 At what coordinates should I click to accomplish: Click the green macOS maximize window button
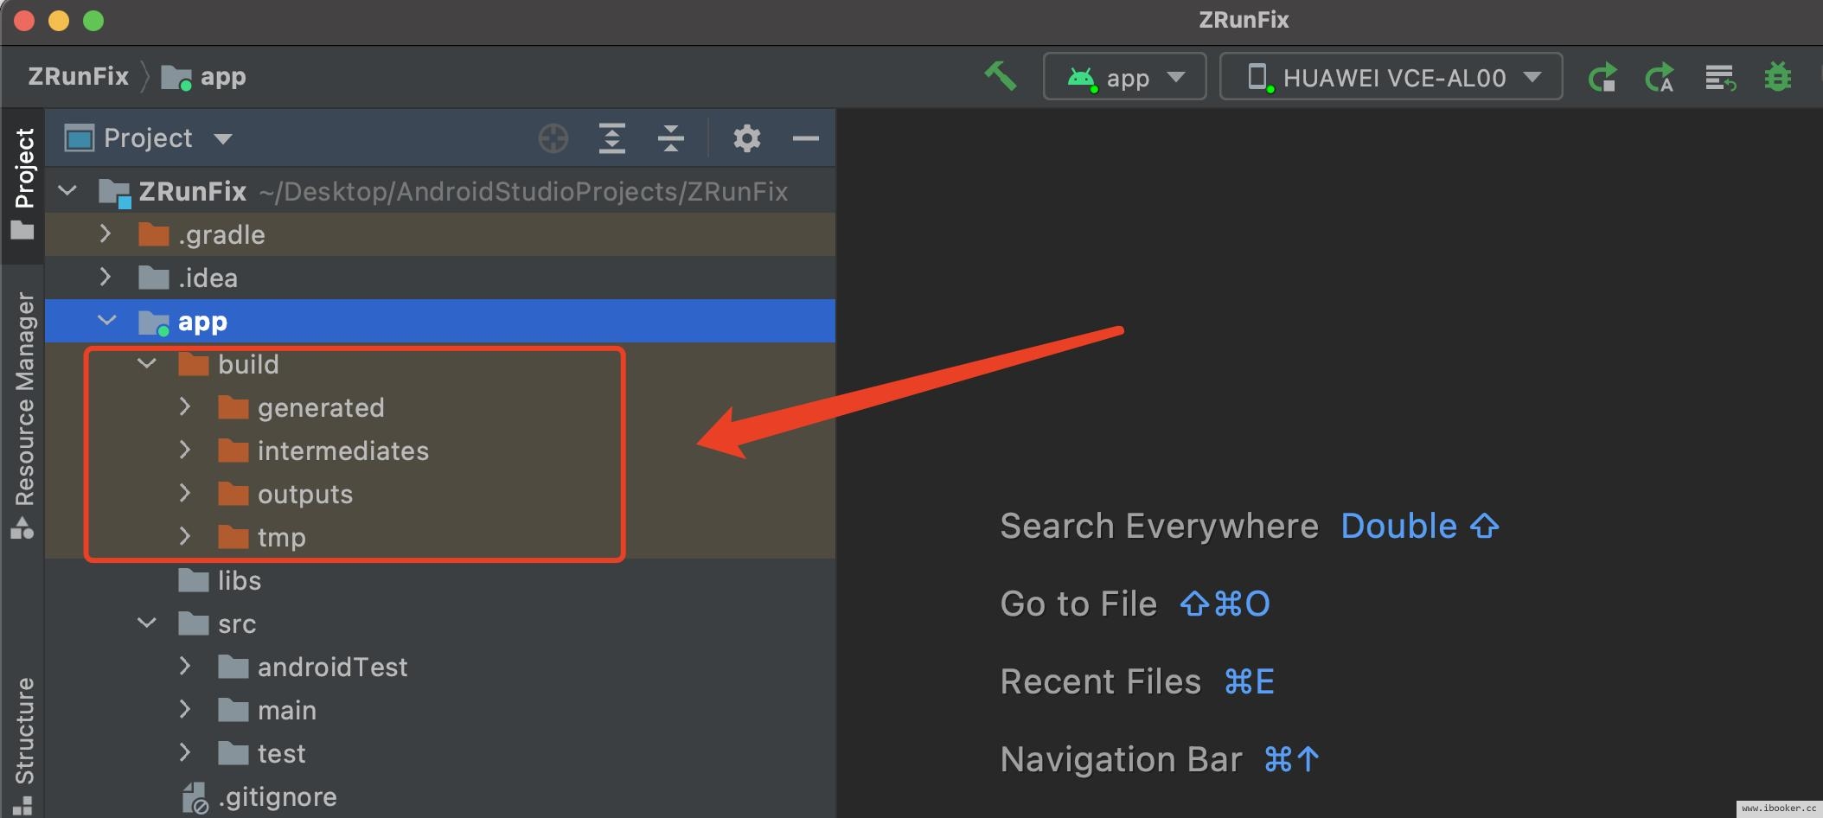(93, 21)
